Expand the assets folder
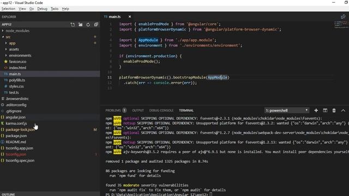This screenshot has height=196, width=349. [x=6, y=50]
